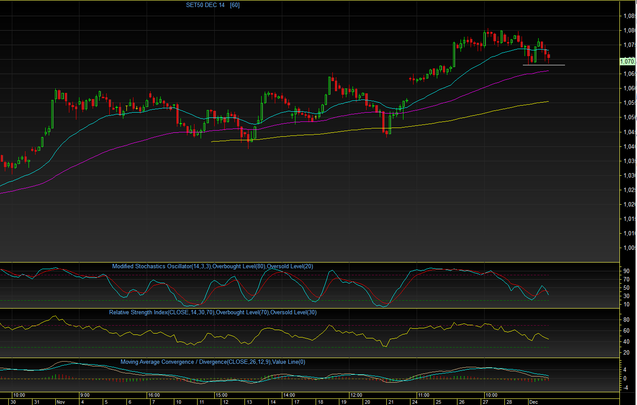Click the 14:00 time label
This screenshot has height=405, width=637.
coord(288,395)
